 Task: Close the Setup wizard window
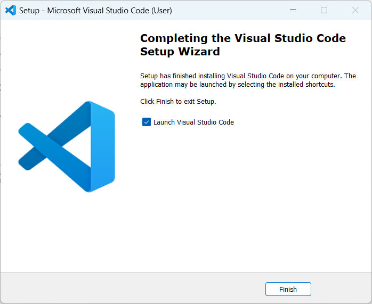[355, 10]
